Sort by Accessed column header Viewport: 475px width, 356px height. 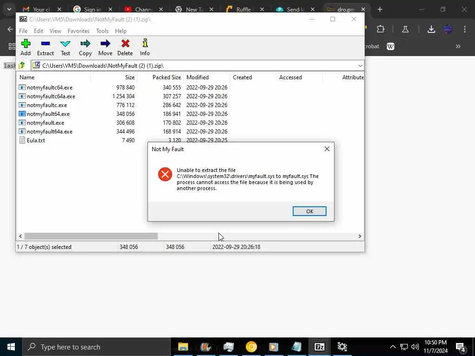(299, 77)
